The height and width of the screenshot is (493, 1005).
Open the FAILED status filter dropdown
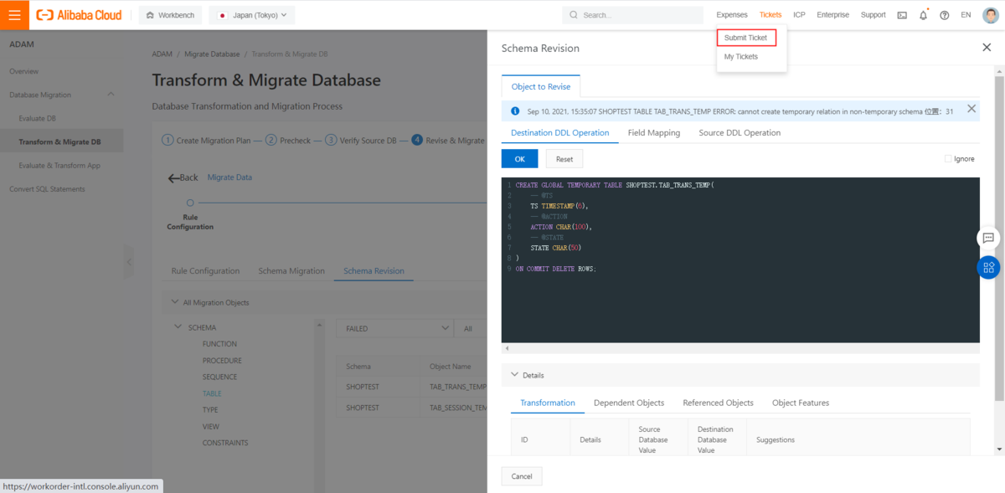point(394,329)
